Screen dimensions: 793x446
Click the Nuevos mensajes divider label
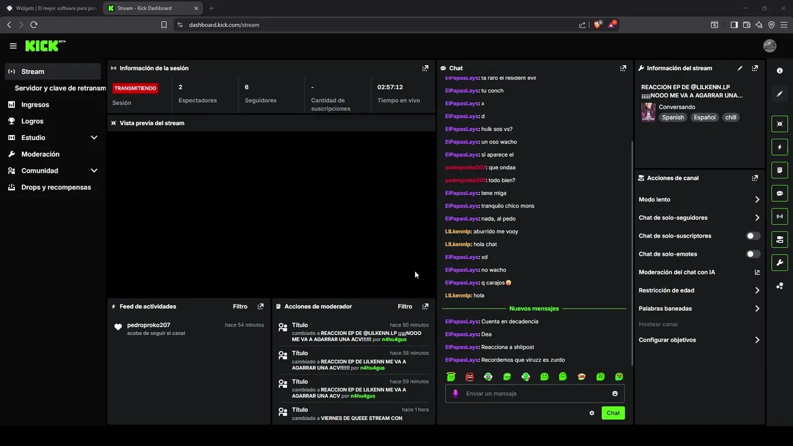pos(534,308)
